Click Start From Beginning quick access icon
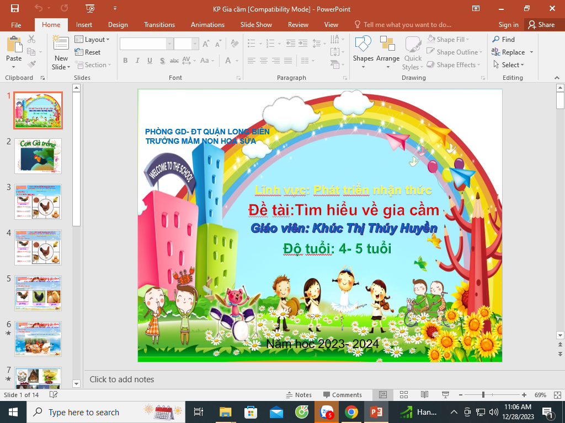 pyautogui.click(x=90, y=8)
